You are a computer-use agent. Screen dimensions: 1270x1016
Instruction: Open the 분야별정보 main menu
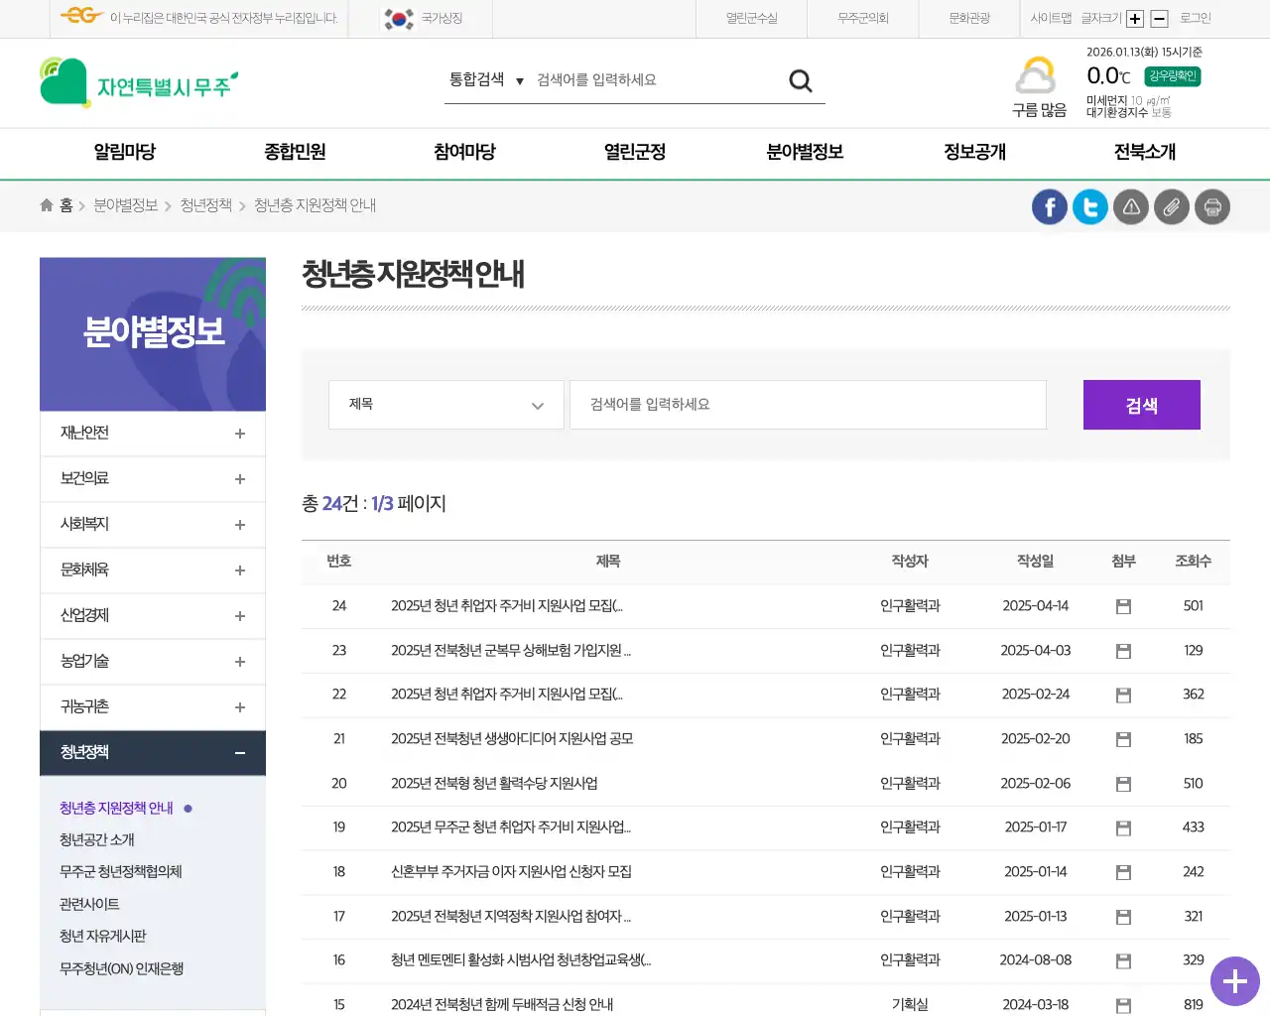pyautogui.click(x=804, y=153)
